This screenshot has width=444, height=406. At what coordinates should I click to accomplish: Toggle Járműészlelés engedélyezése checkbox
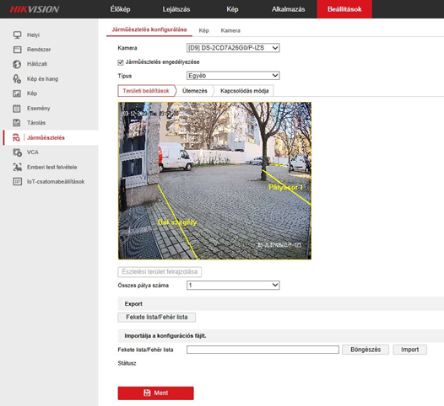[121, 62]
